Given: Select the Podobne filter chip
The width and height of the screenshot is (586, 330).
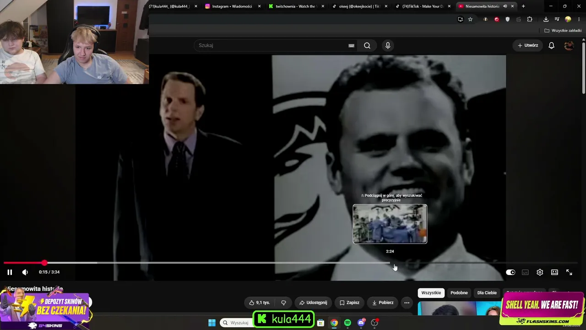Looking at the screenshot, I should [459, 293].
